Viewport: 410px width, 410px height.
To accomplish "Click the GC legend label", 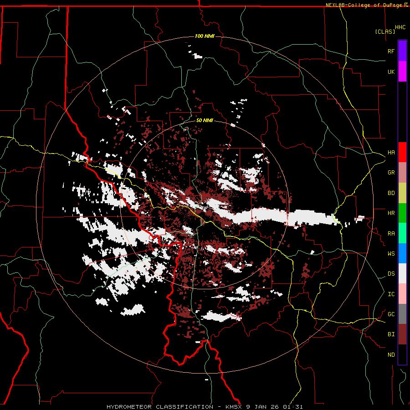I will [391, 314].
